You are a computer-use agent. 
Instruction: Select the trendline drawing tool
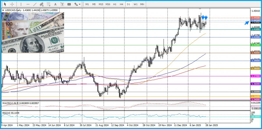[35, 4]
